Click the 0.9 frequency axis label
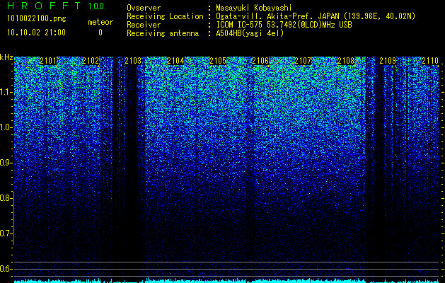This screenshot has width=445, height=283. 5,163
